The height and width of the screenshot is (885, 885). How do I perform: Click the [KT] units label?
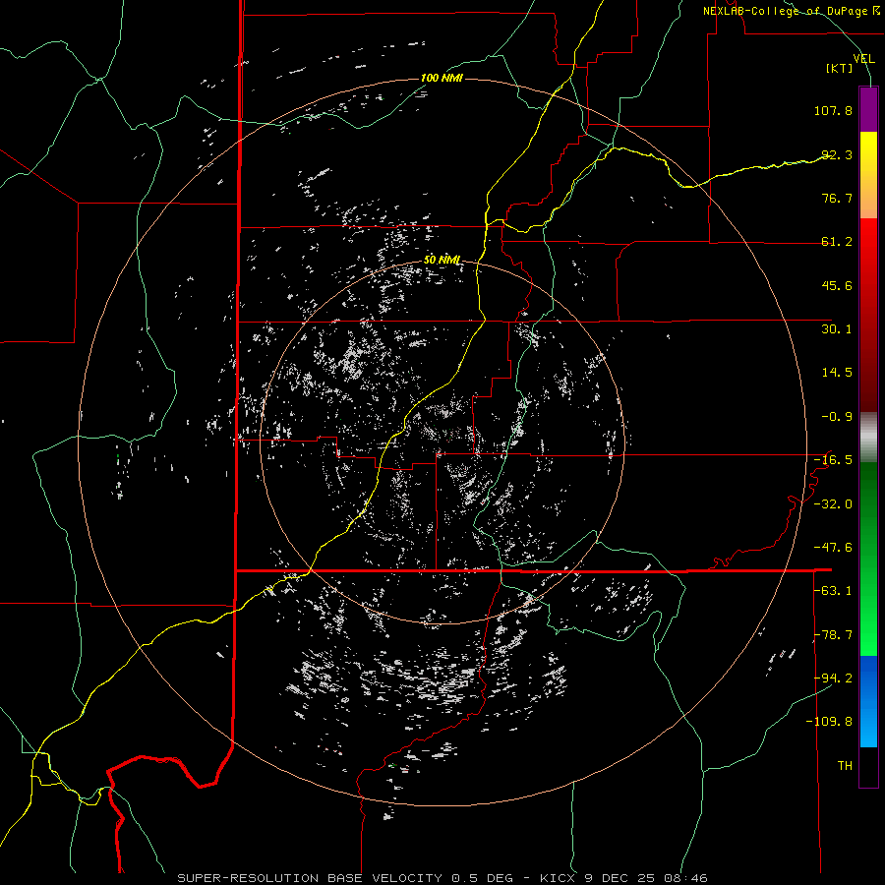tap(840, 68)
